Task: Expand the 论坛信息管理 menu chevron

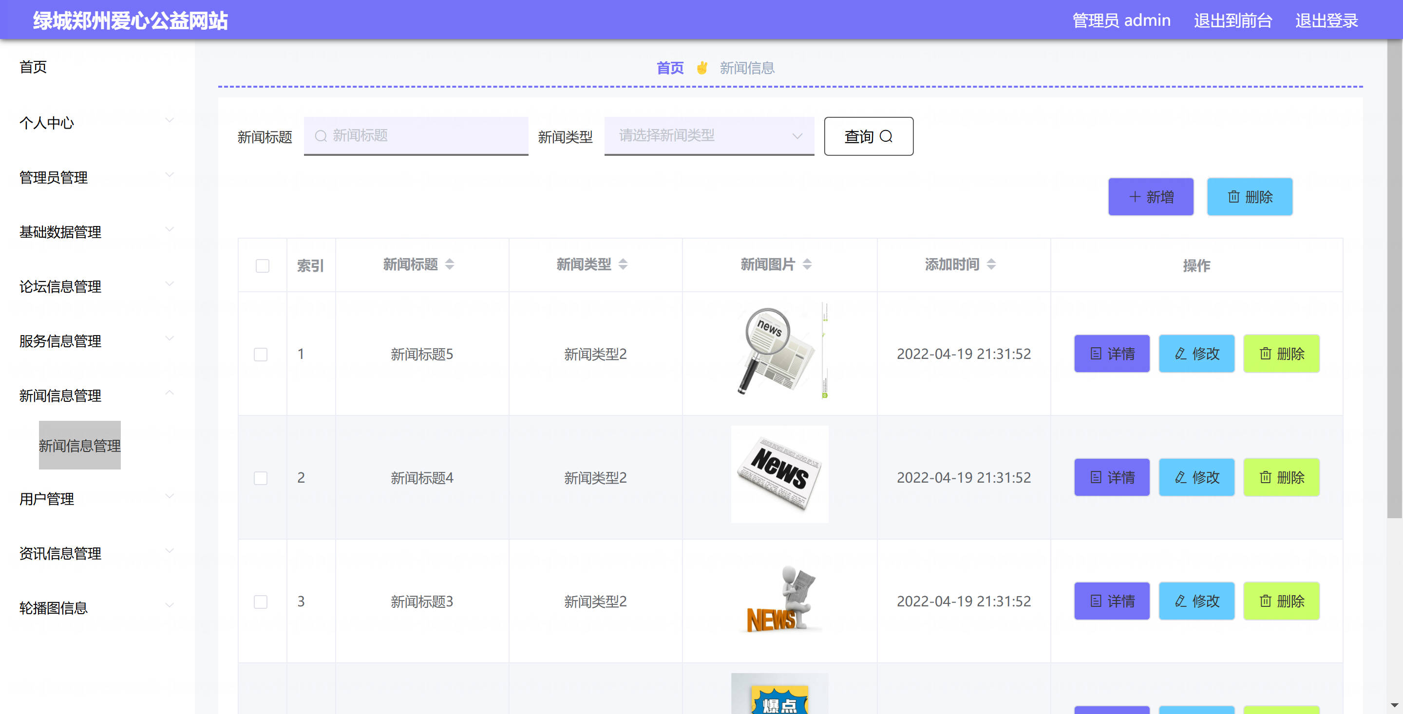Action: [170, 284]
